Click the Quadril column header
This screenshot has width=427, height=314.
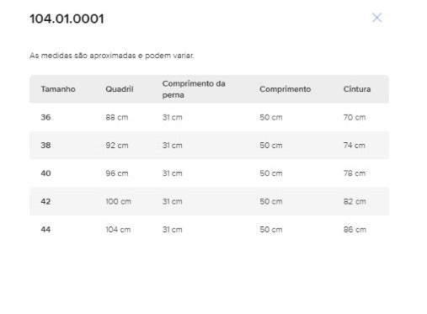click(x=120, y=89)
